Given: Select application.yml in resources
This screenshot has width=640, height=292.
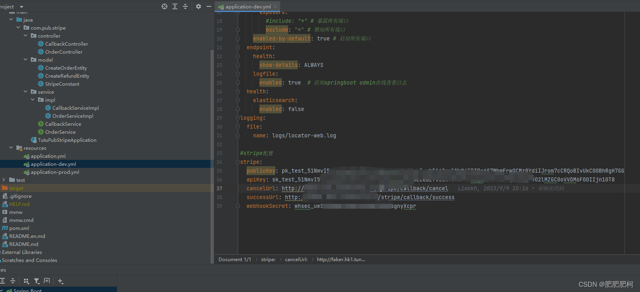Looking at the screenshot, I should (x=48, y=156).
